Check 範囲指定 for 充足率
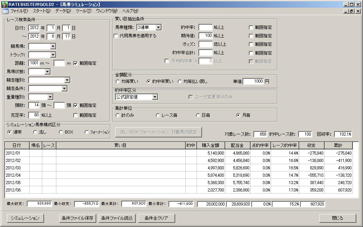Viewport: 363px width, 227px height. pyautogui.click(x=75, y=115)
